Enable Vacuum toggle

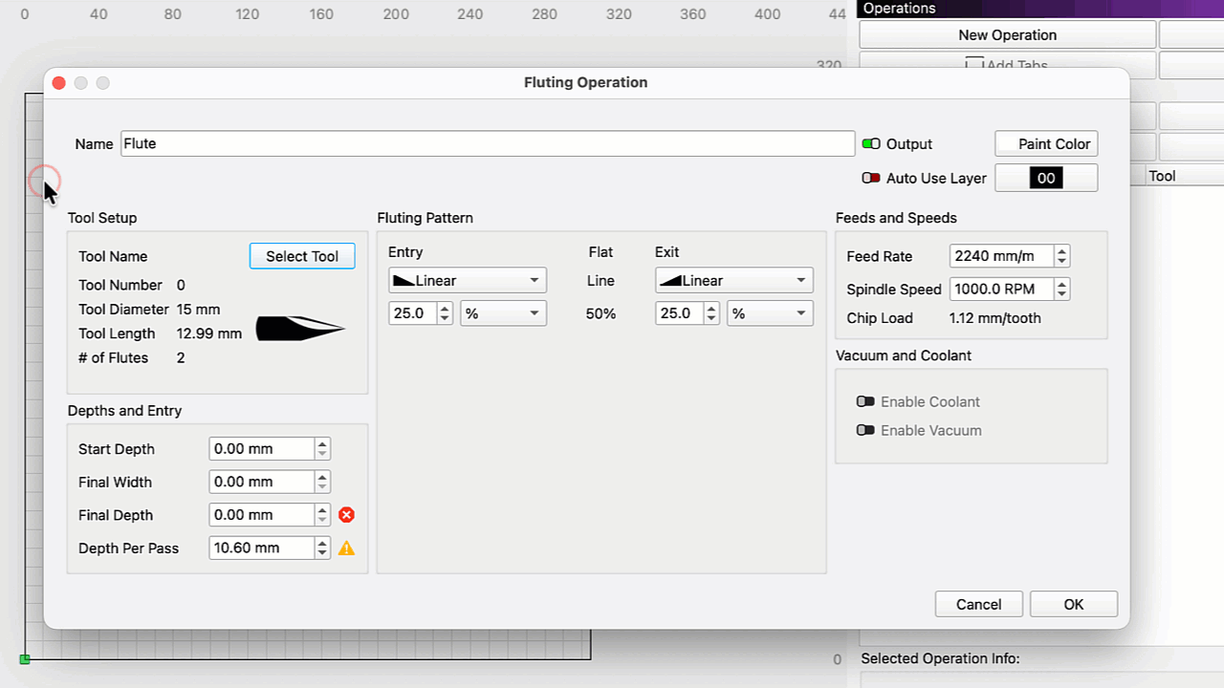(x=865, y=431)
